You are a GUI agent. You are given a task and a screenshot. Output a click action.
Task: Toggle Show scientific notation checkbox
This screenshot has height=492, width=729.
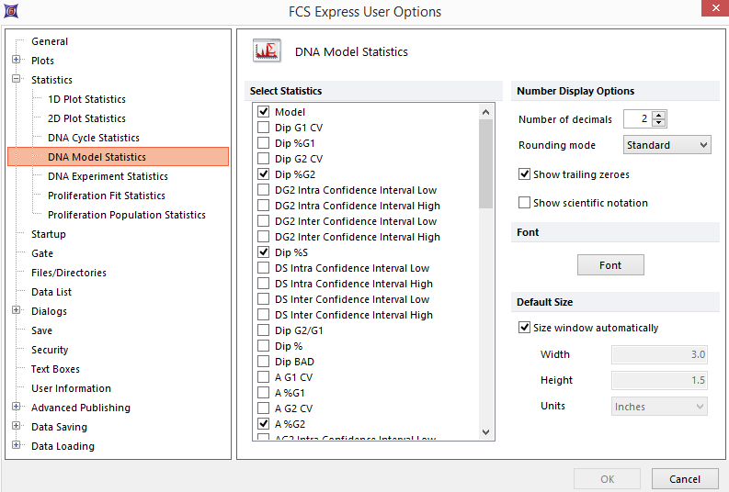(525, 203)
